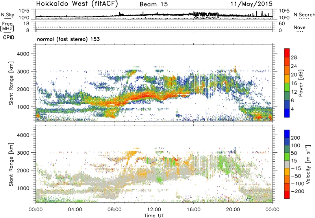Click the '3000' tick on velocity plot axis
Screen dimensions: 315x218
click(x=23, y=153)
